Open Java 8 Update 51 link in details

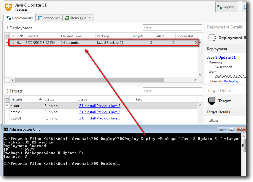click(221, 58)
